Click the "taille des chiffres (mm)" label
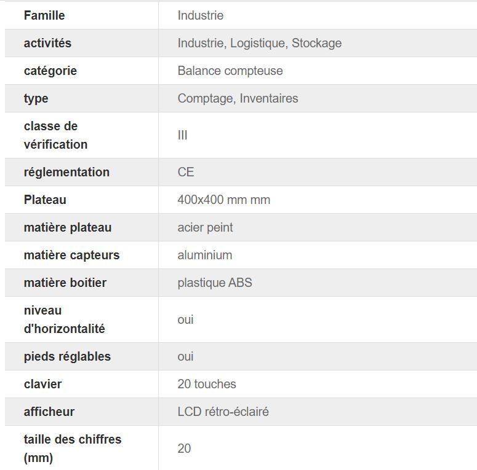This screenshot has width=477, height=470. coord(73,448)
